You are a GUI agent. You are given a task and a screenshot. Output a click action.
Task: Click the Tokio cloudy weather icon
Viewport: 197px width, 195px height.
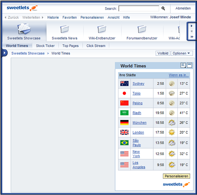pos(172,93)
